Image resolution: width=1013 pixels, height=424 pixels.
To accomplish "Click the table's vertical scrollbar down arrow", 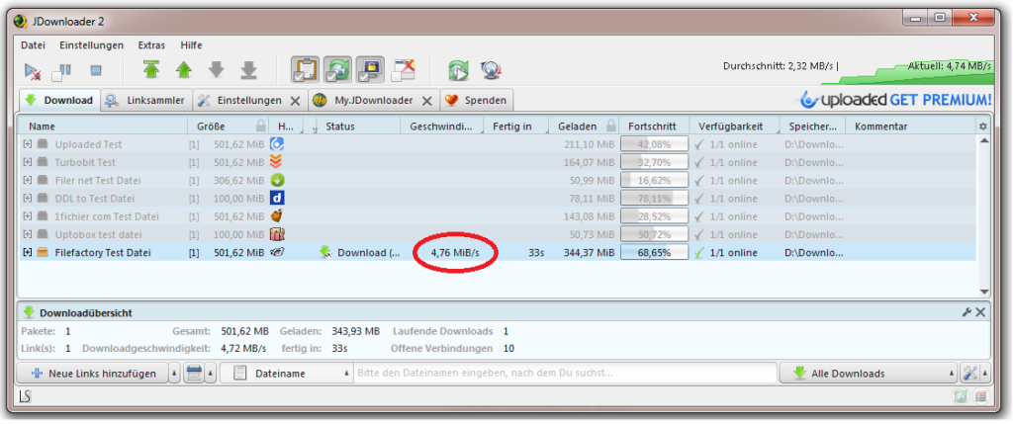I will pos(984,293).
